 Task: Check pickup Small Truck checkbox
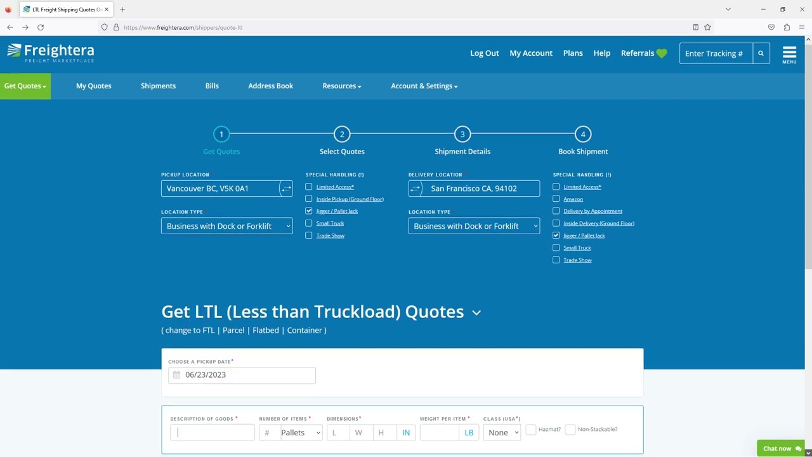pos(309,223)
